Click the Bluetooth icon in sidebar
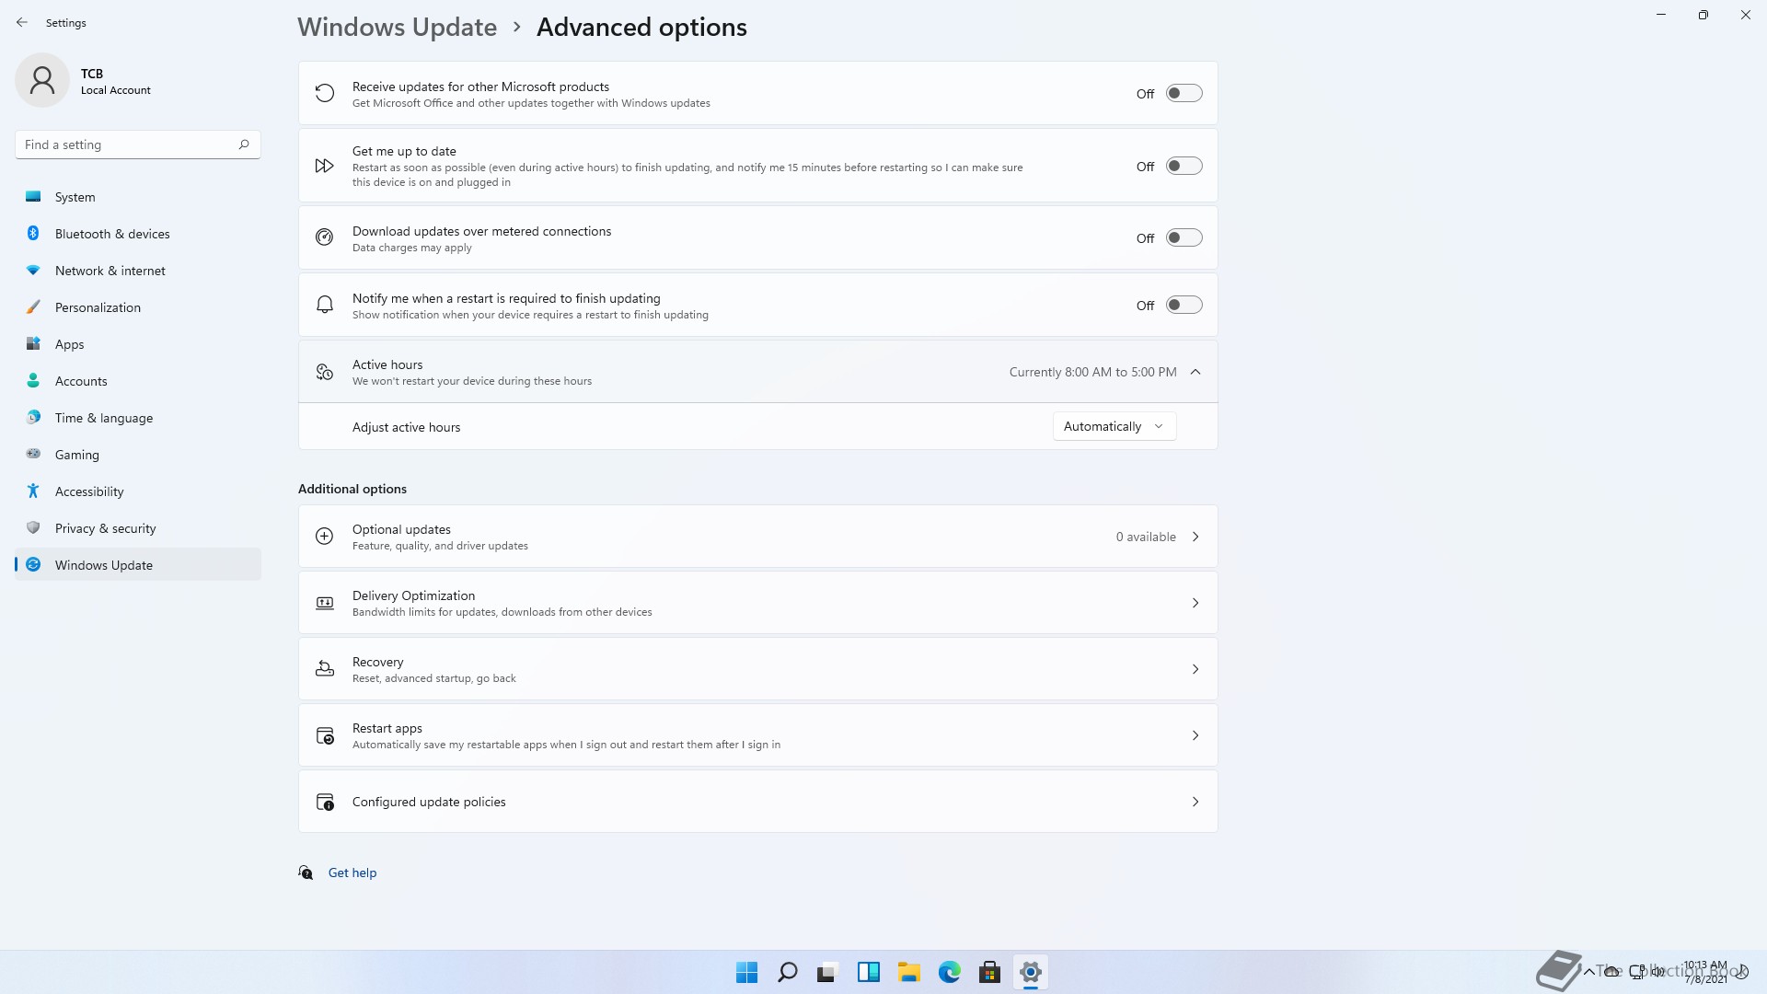This screenshot has height=994, width=1767. click(x=33, y=233)
